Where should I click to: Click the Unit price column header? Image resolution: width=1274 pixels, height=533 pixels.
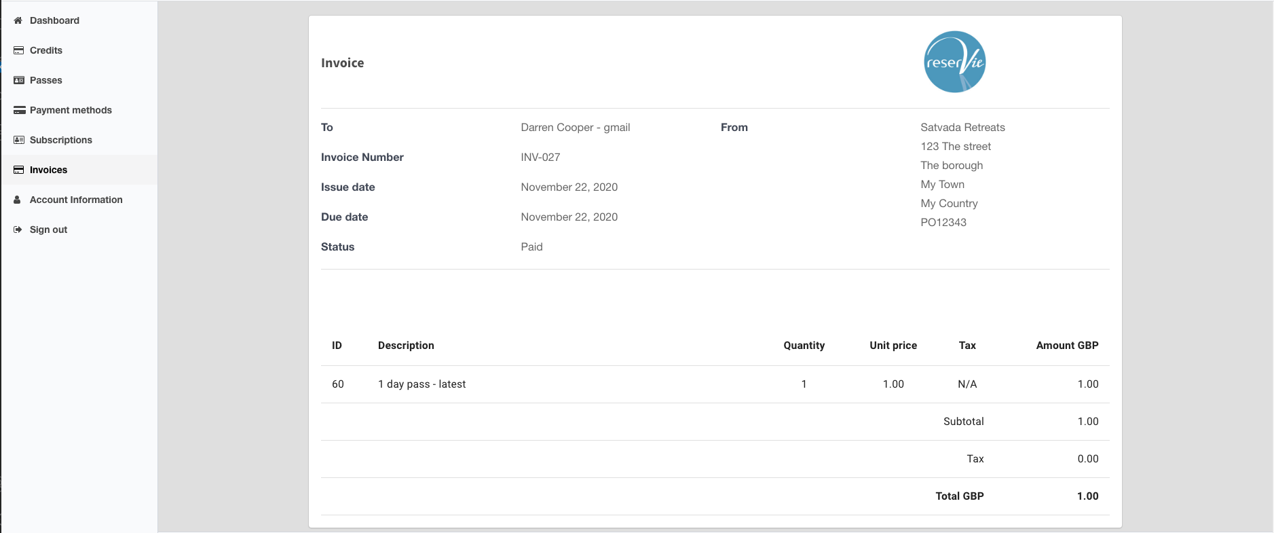point(893,346)
